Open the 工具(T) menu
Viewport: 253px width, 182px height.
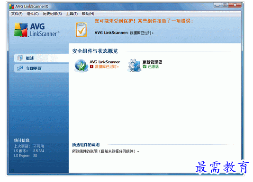(x=72, y=14)
